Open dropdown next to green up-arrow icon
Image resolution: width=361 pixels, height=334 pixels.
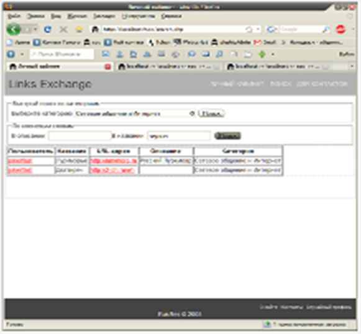(x=273, y=54)
